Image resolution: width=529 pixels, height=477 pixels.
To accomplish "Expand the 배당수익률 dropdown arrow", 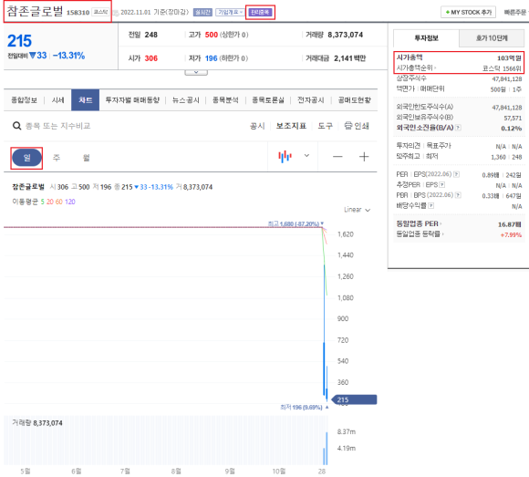I will coord(430,205).
